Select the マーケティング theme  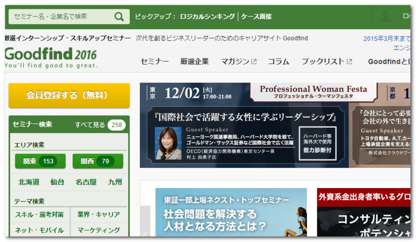99,230
